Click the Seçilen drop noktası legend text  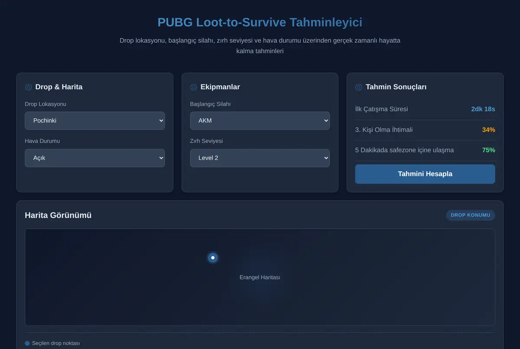pyautogui.click(x=56, y=343)
